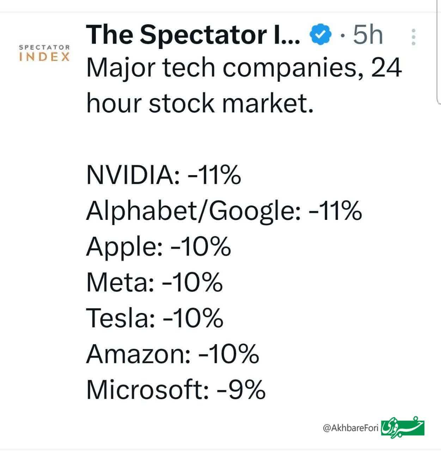The height and width of the screenshot is (451, 441).
Task: Click the "hour stock market." text line
Action: point(200,104)
